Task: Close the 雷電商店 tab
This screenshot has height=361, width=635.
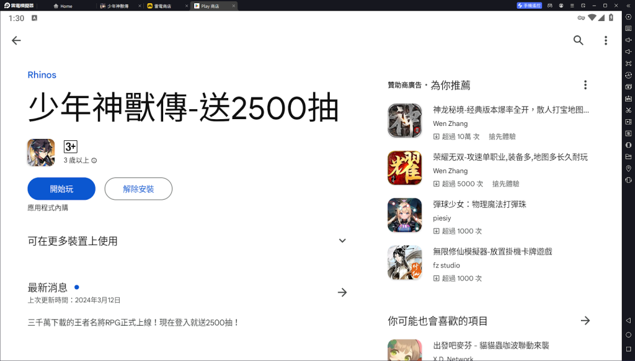Action: click(x=186, y=6)
